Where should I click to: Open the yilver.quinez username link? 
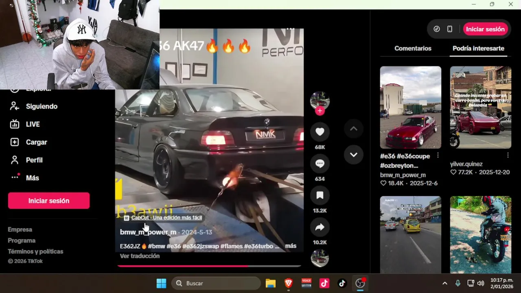466,164
